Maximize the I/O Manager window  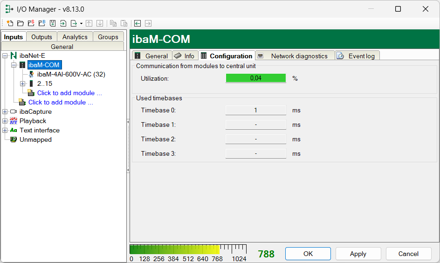pos(398,9)
